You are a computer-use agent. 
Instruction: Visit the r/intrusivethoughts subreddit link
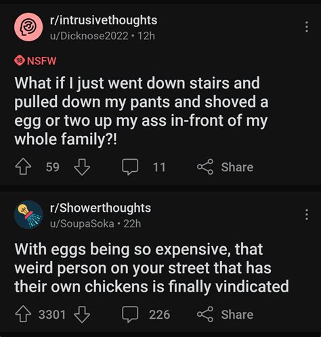coord(104,20)
